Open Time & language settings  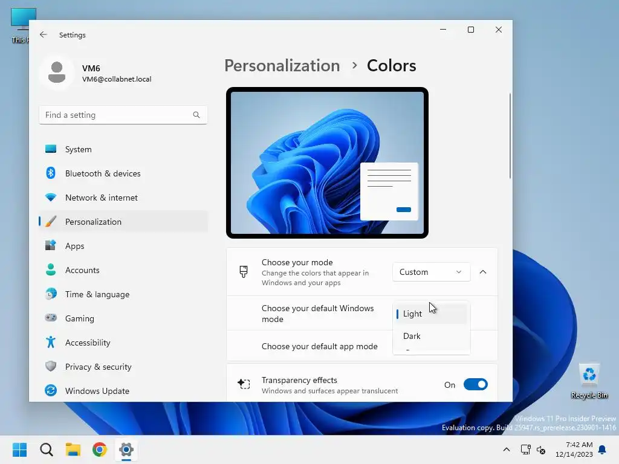123,294
